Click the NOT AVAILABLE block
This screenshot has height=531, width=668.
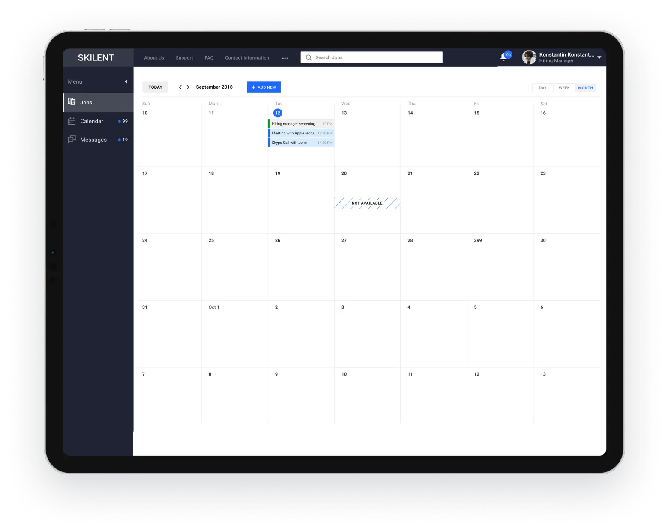click(367, 203)
